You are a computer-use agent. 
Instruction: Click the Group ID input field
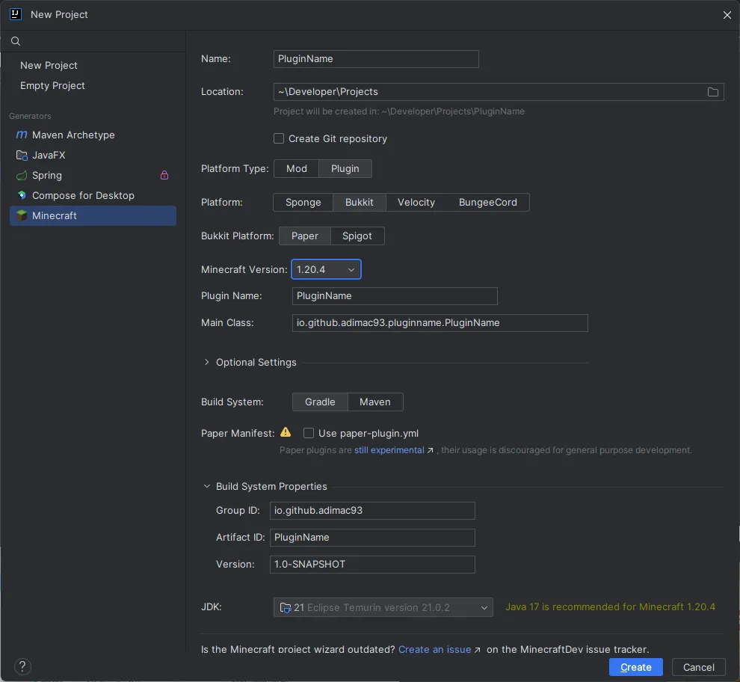pyautogui.click(x=372, y=511)
